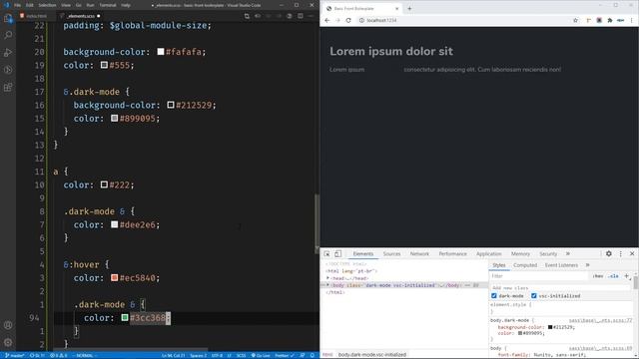
Task: Open the Manage gear in VS Code activity bar
Action: tap(8, 342)
